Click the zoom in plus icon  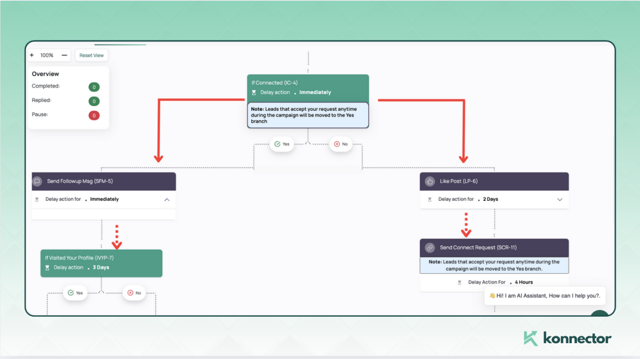[32, 55]
